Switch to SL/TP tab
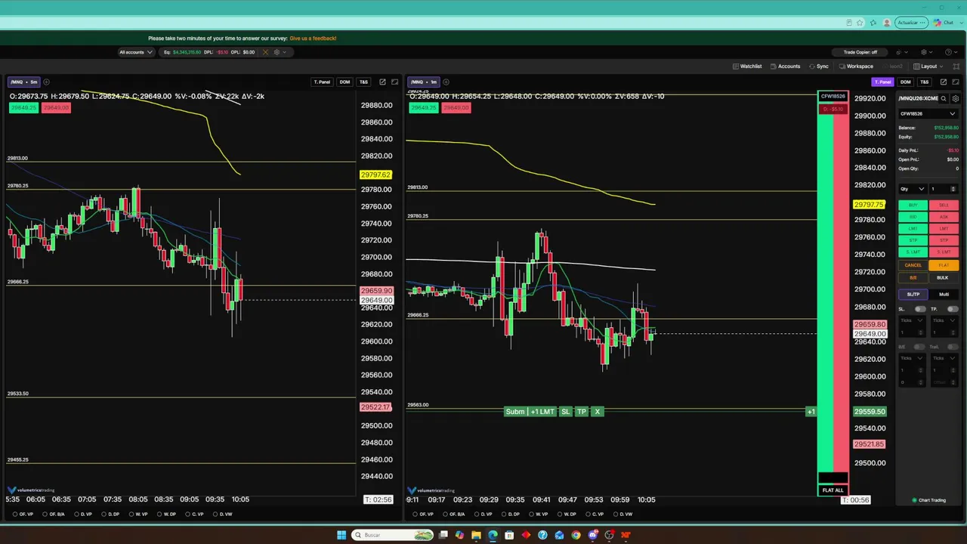Image resolution: width=967 pixels, height=544 pixels. (913, 295)
